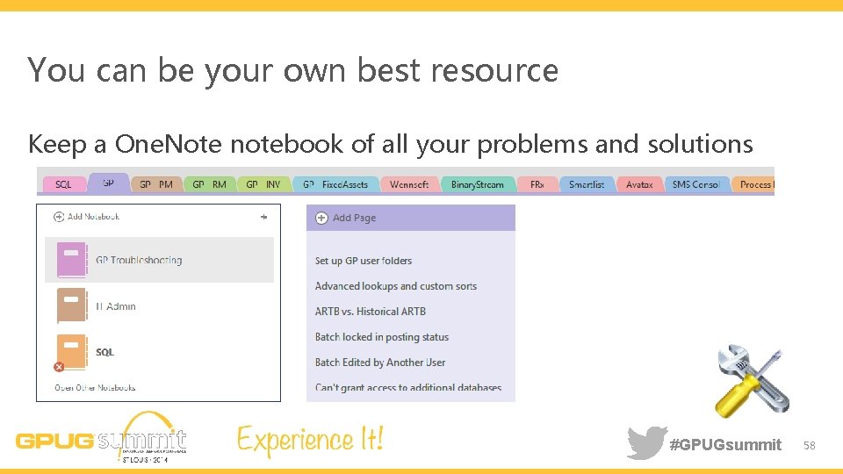This screenshot has width=843, height=474.
Task: Click Open Other Notebooks link
Action: [x=95, y=387]
